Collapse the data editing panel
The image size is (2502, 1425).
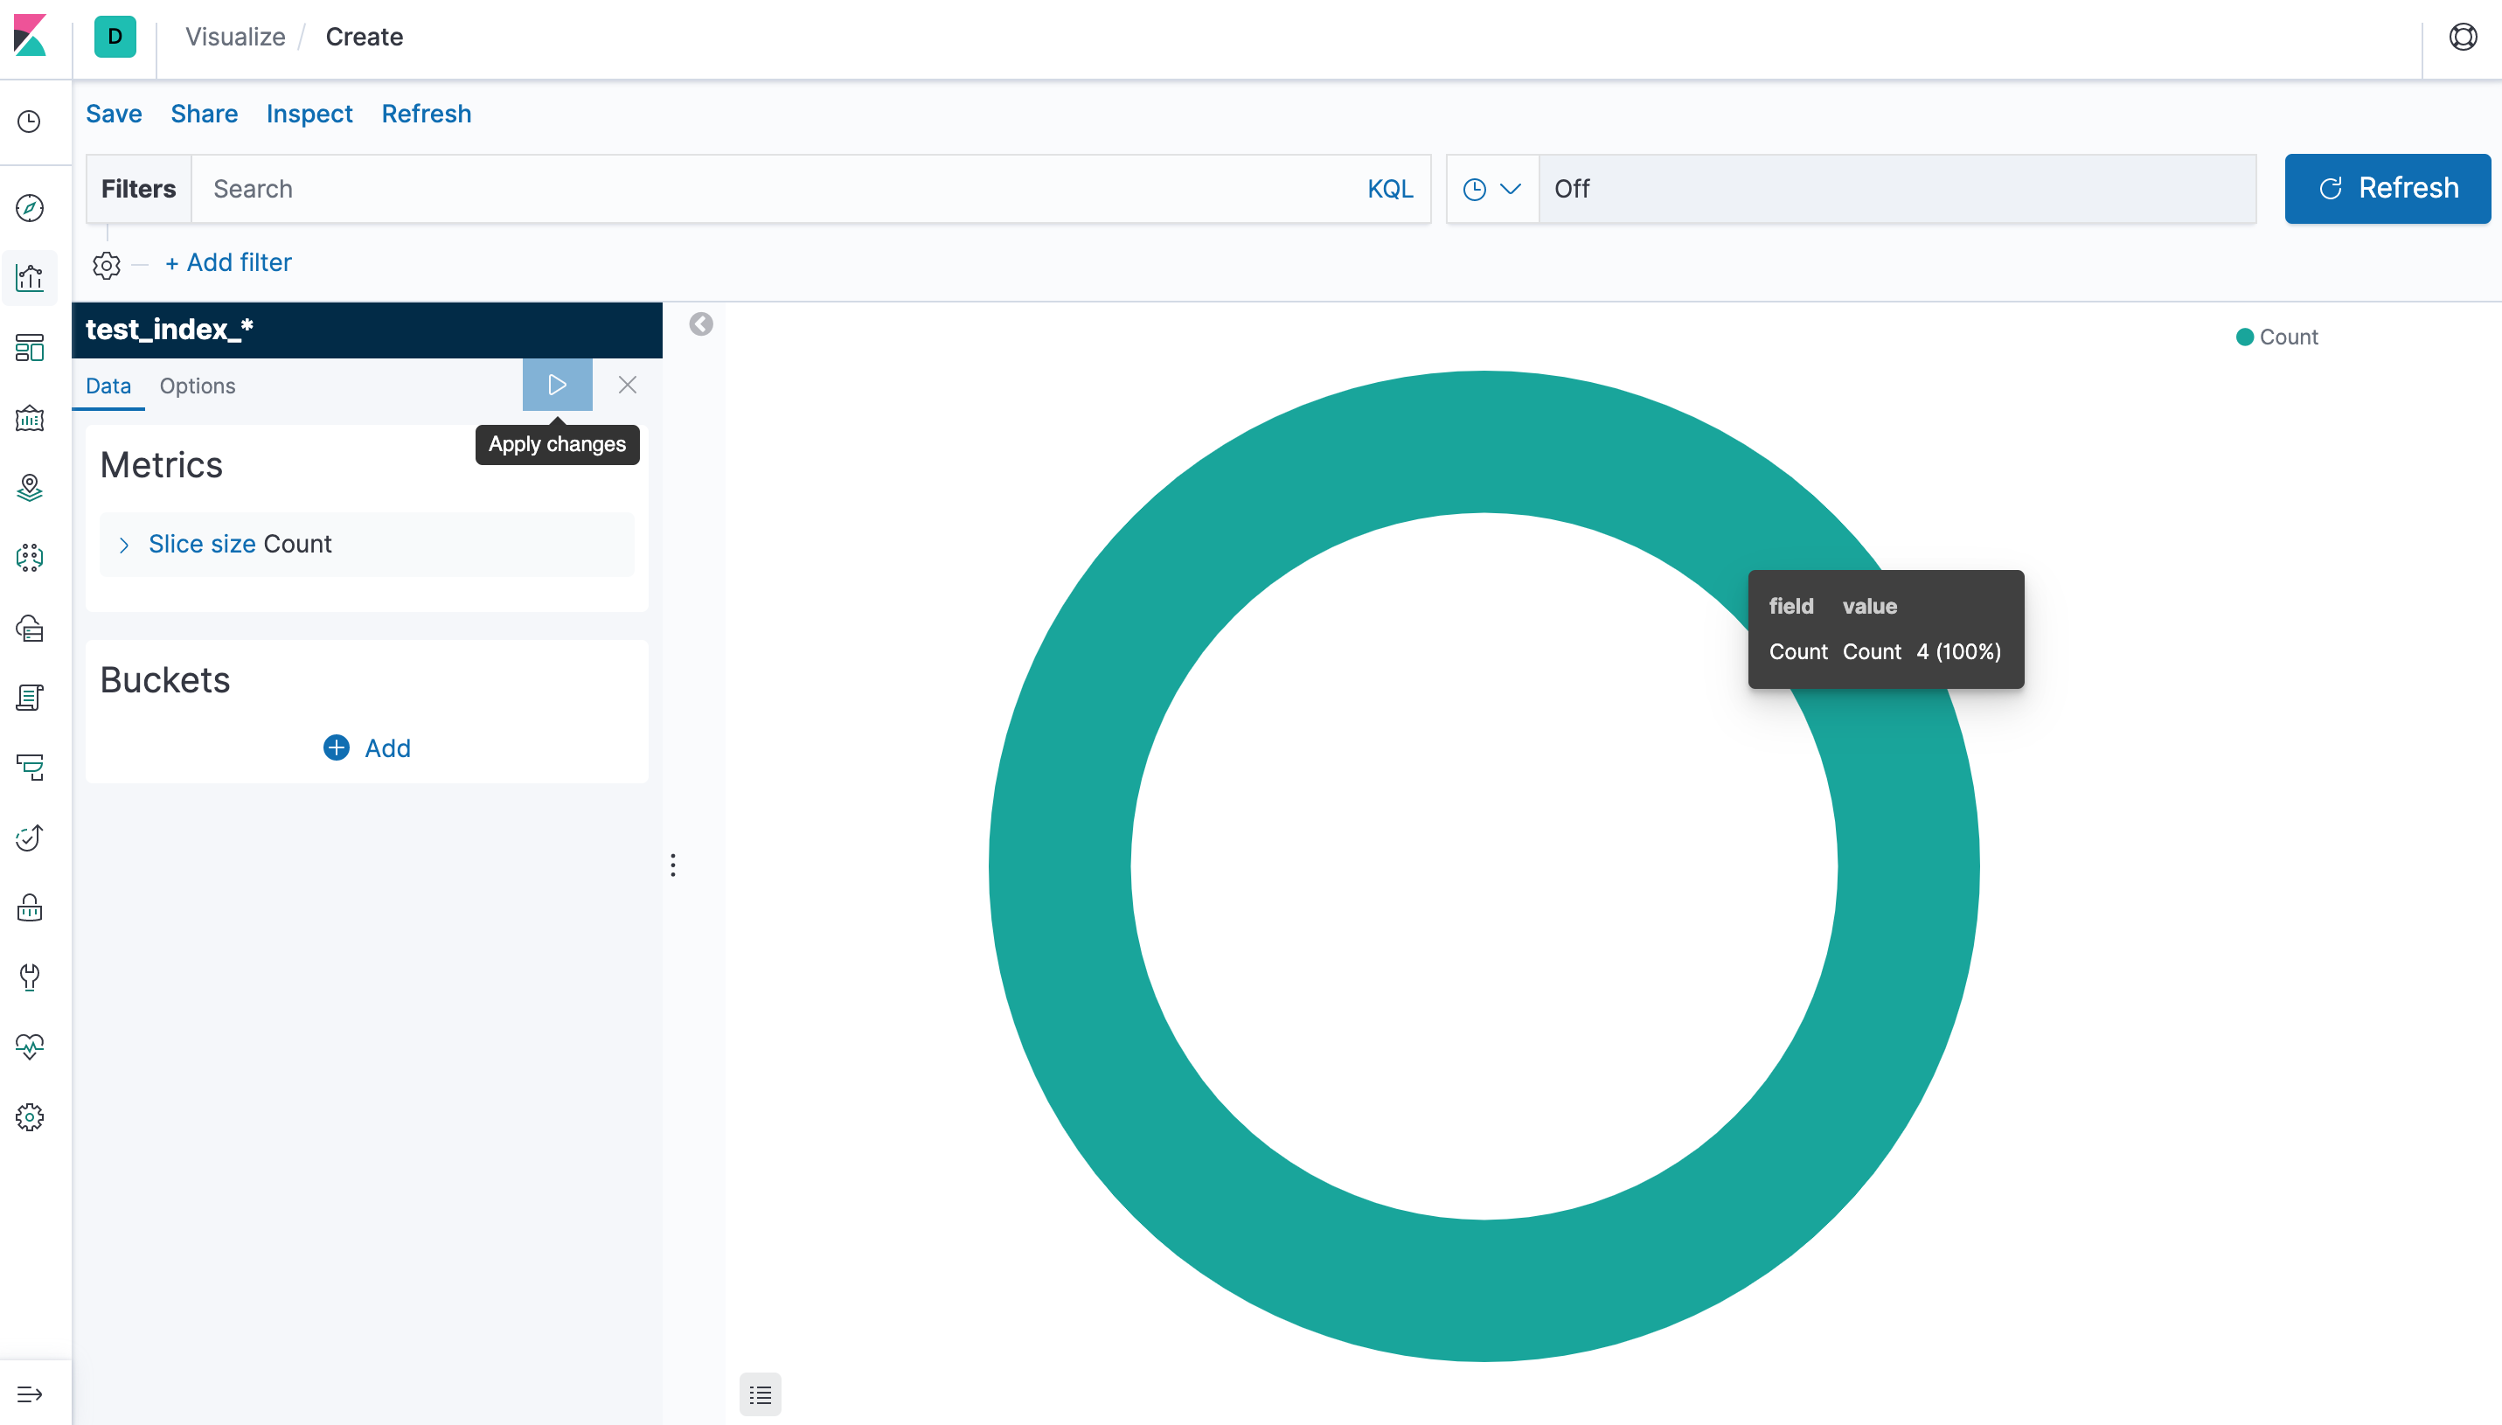tap(700, 324)
